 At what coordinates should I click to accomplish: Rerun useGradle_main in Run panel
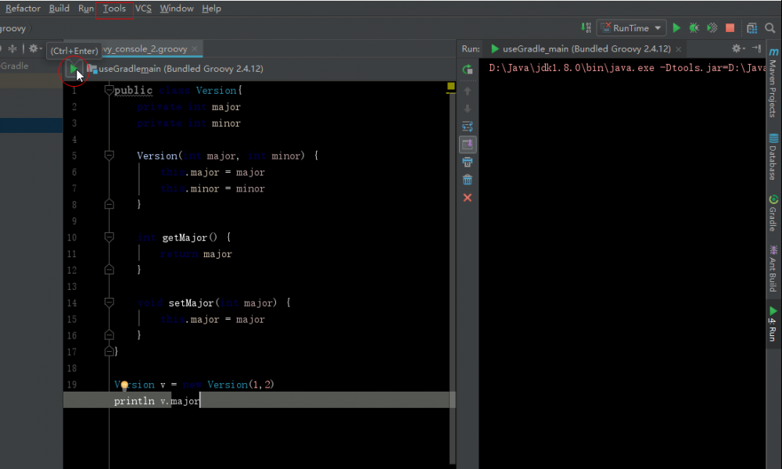click(x=468, y=70)
